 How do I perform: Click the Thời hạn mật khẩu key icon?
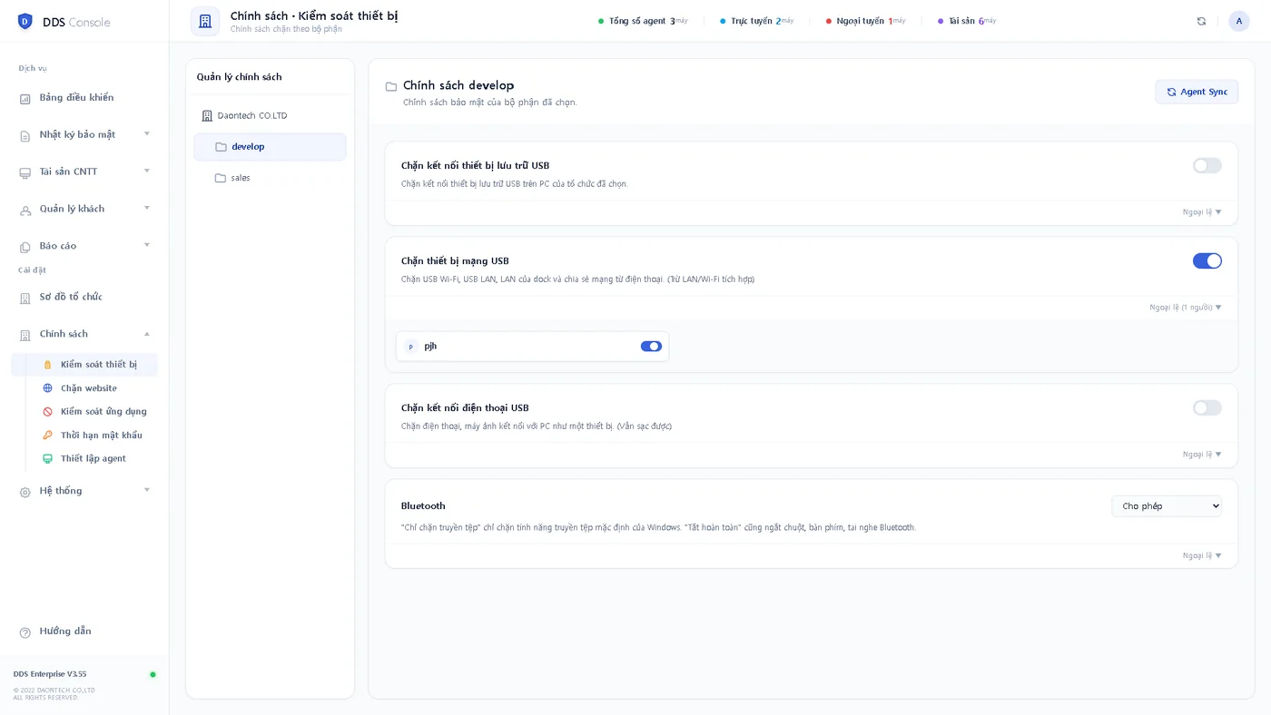click(48, 436)
